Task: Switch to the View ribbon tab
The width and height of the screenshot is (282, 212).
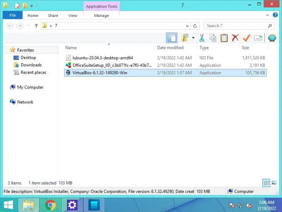Action: point(73,16)
